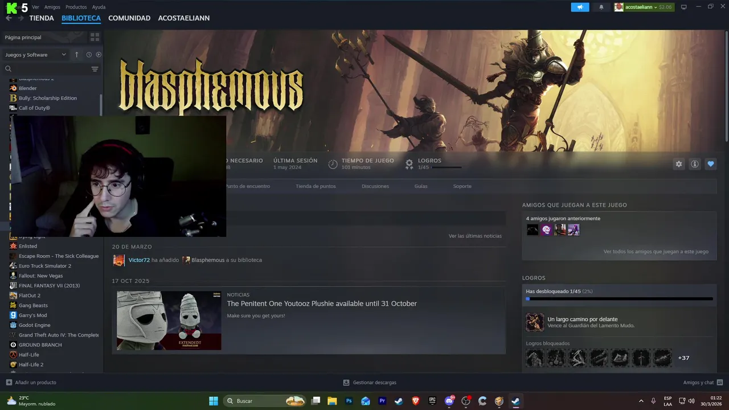Screen dimensions: 729x410
Task: Open the Tienda de puntos tab
Action: click(316, 186)
